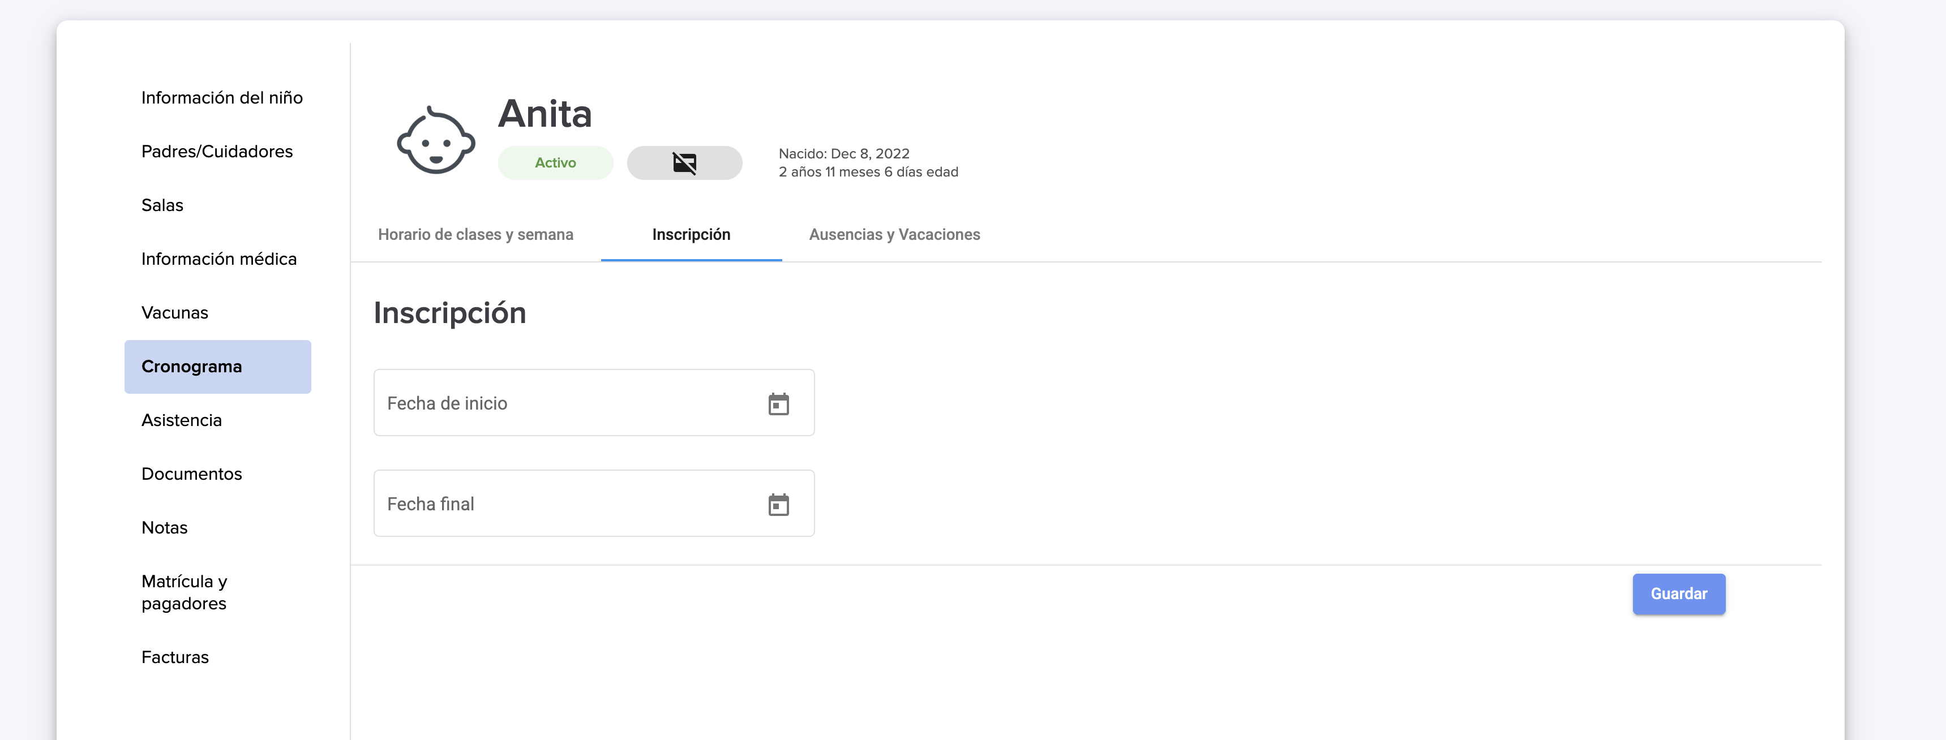
Task: Open Padres/Cuidadores in sidebar
Action: [x=217, y=152]
